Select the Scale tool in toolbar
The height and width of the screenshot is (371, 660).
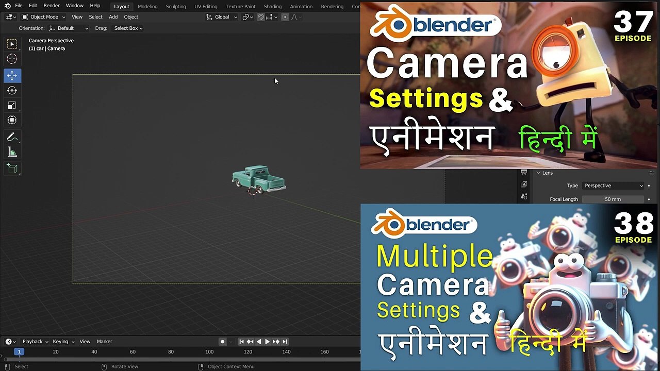[12, 105]
